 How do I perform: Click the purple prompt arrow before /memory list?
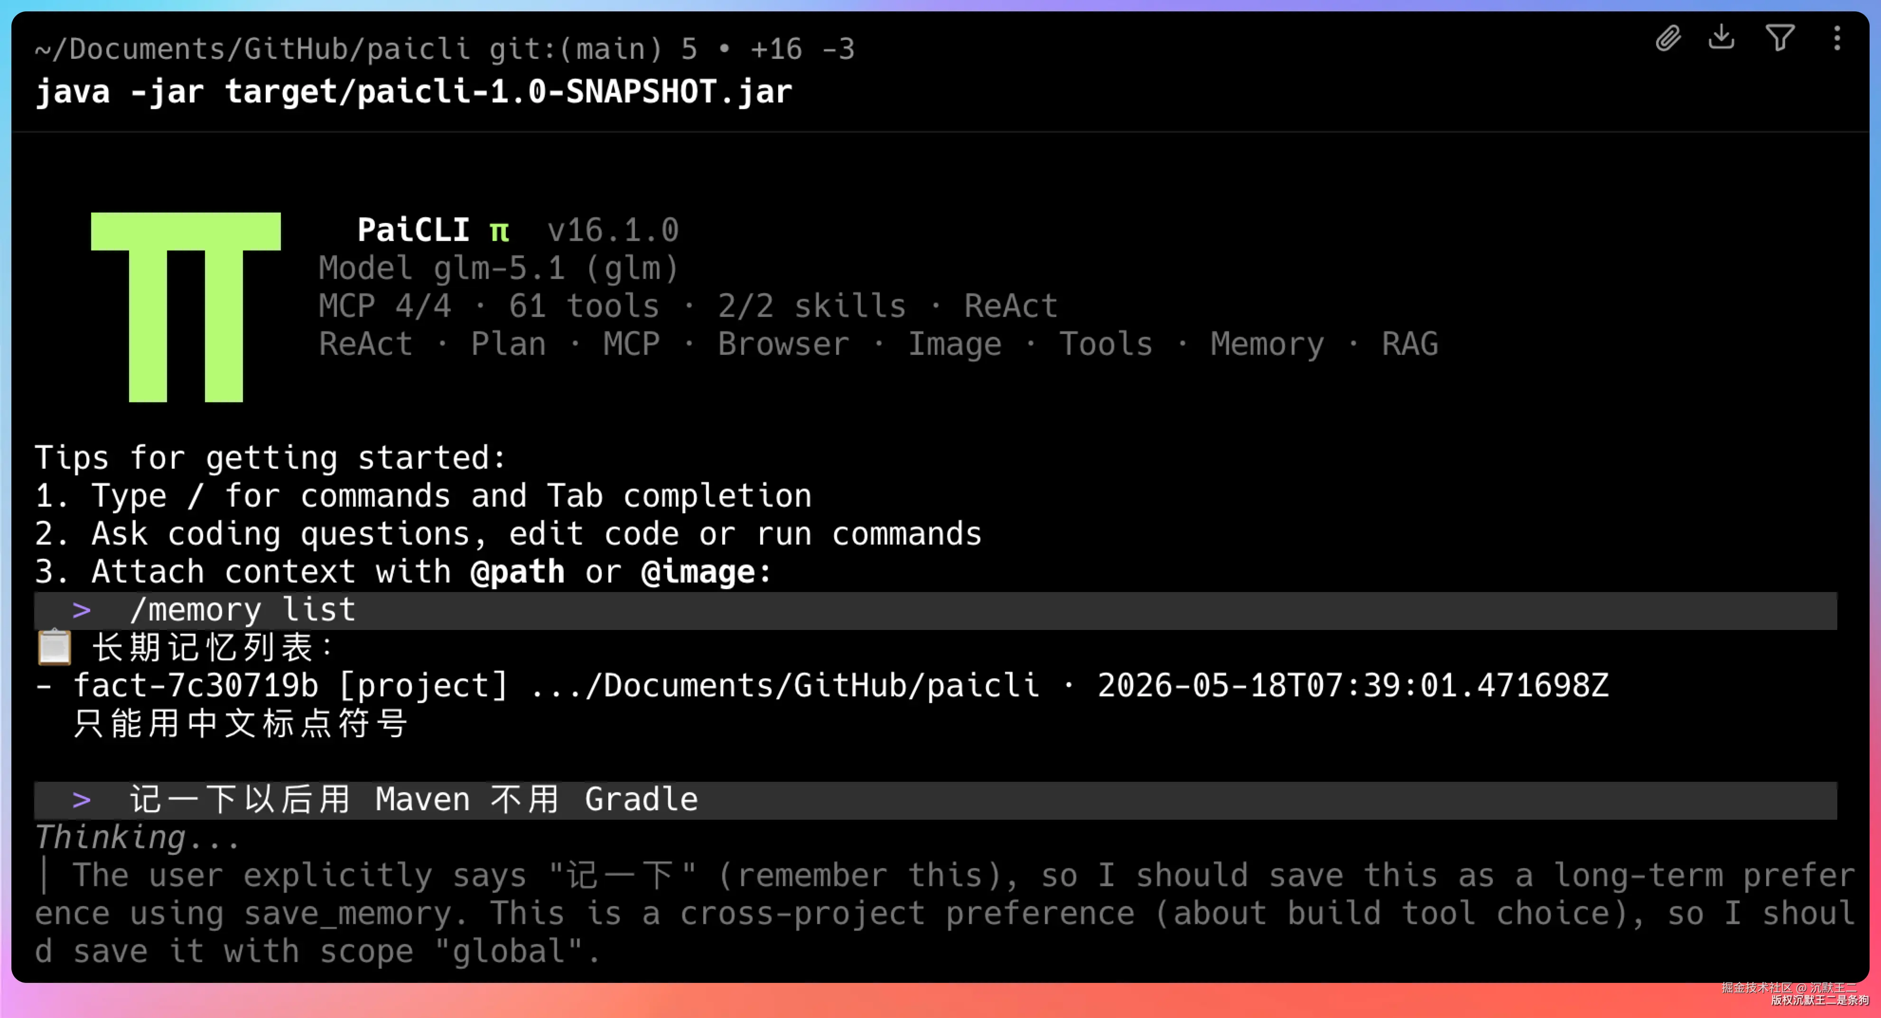(x=82, y=610)
